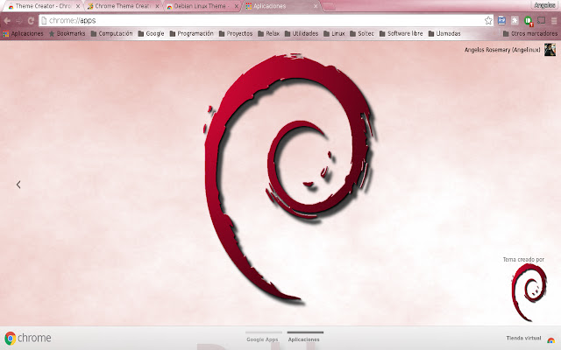The height and width of the screenshot is (350, 561).
Task: Open Aplicaciones apps shortcut in bookmarks bar
Action: 24,33
